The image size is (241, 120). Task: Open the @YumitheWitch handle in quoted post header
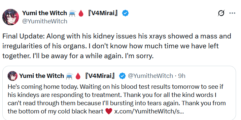pos(151,76)
